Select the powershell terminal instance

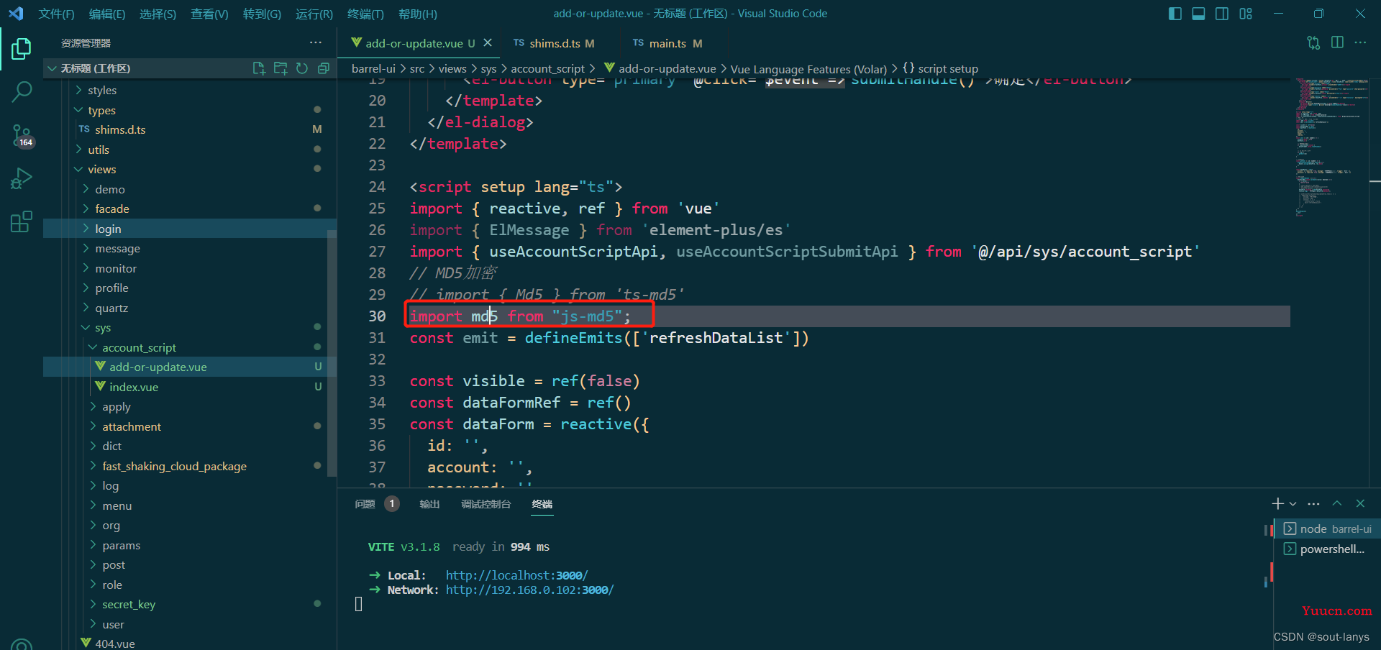(1328, 549)
